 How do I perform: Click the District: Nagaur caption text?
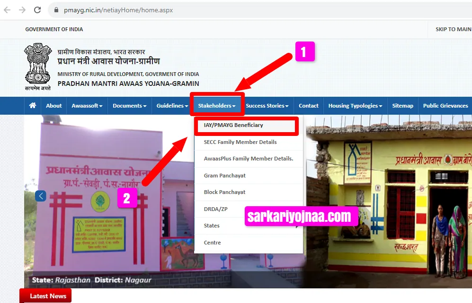click(123, 280)
